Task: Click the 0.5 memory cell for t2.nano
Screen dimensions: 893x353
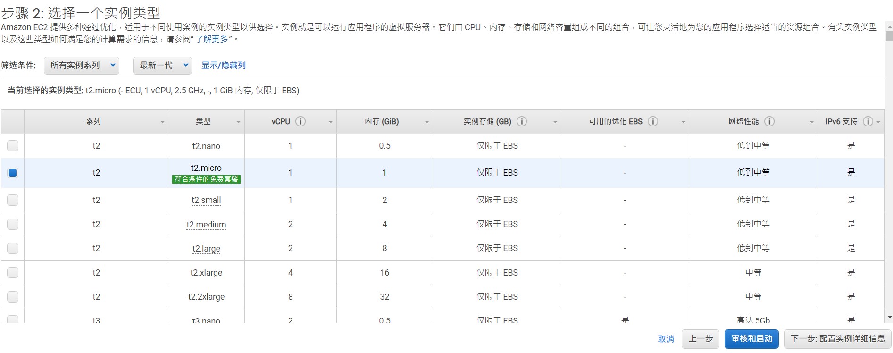Action: (385, 146)
